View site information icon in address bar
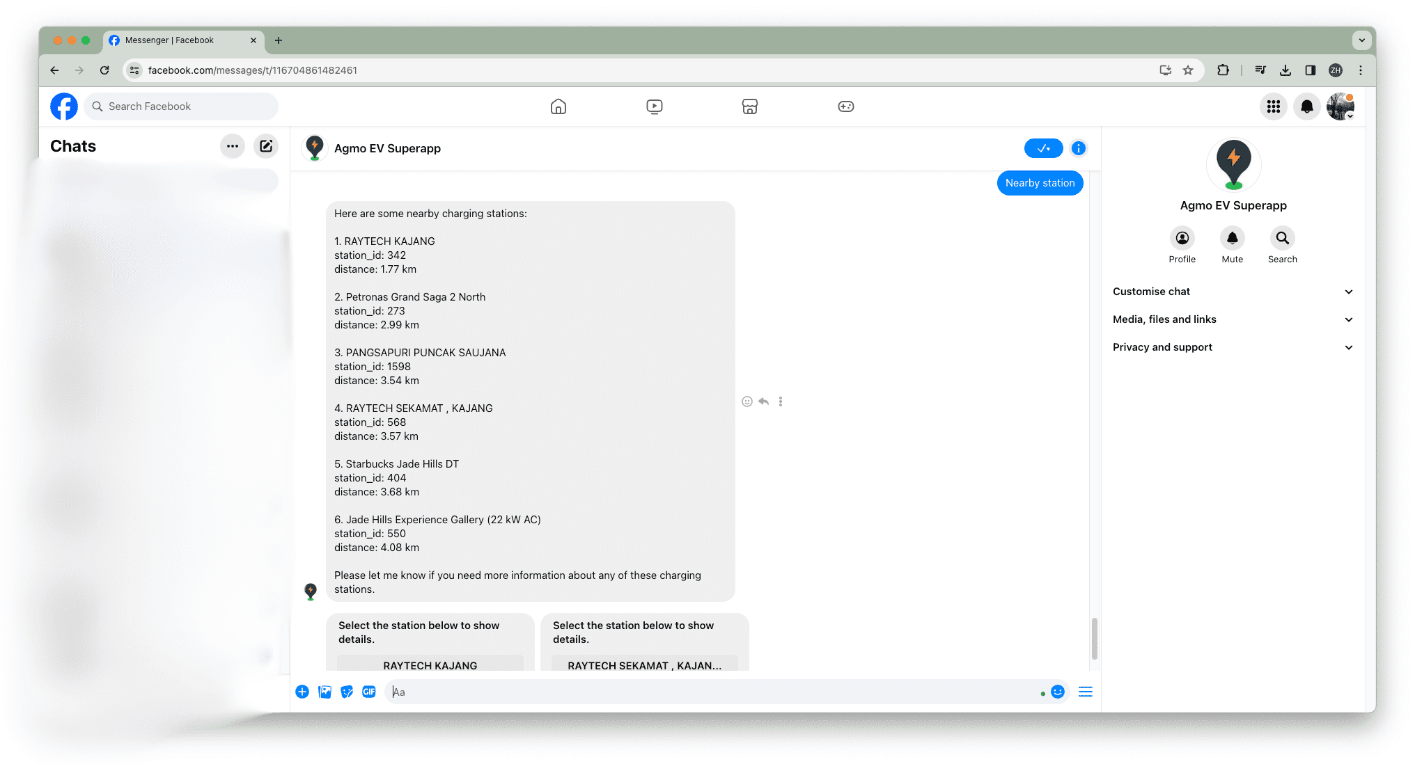The height and width of the screenshot is (764, 1415). 134,70
